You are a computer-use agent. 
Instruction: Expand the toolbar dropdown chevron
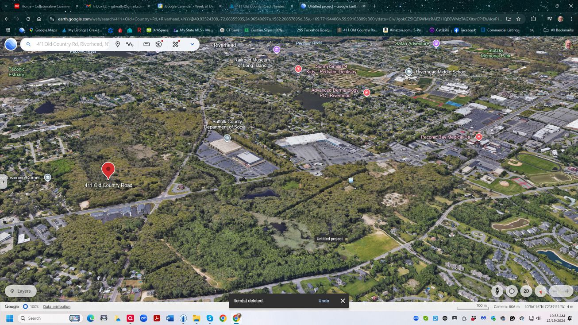tap(192, 44)
